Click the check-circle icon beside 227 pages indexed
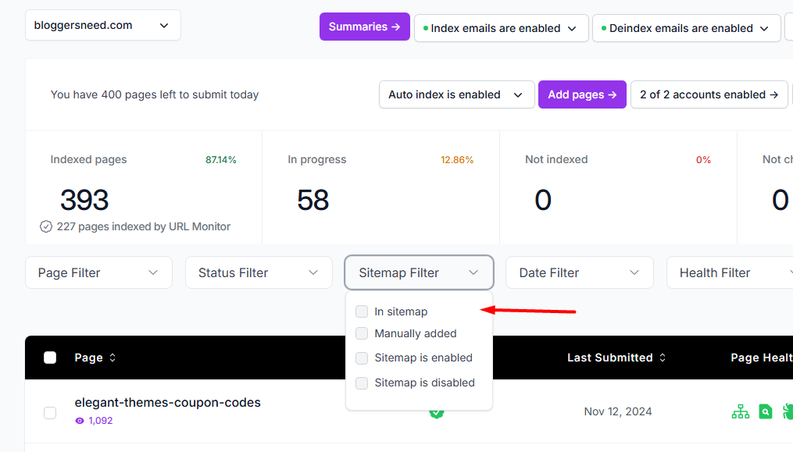Image resolution: width=793 pixels, height=452 pixels. [x=46, y=226]
